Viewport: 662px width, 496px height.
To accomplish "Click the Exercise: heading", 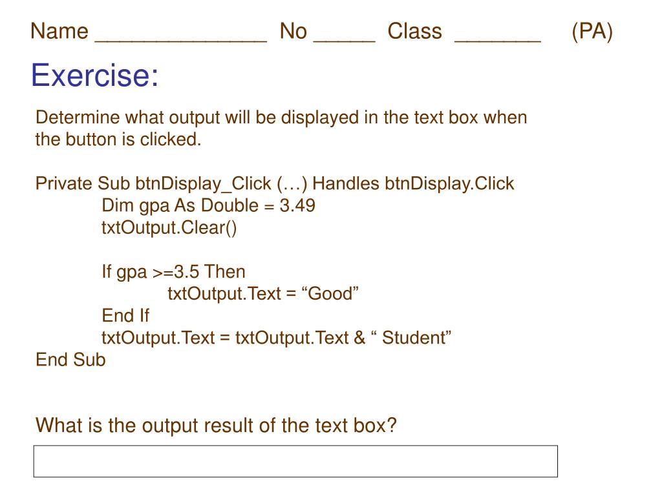I will coord(94,75).
